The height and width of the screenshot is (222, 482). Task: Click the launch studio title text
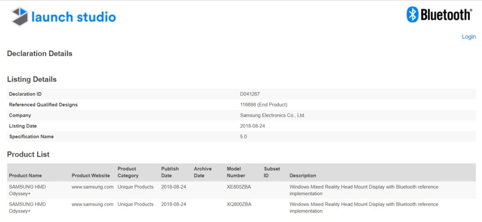click(73, 17)
